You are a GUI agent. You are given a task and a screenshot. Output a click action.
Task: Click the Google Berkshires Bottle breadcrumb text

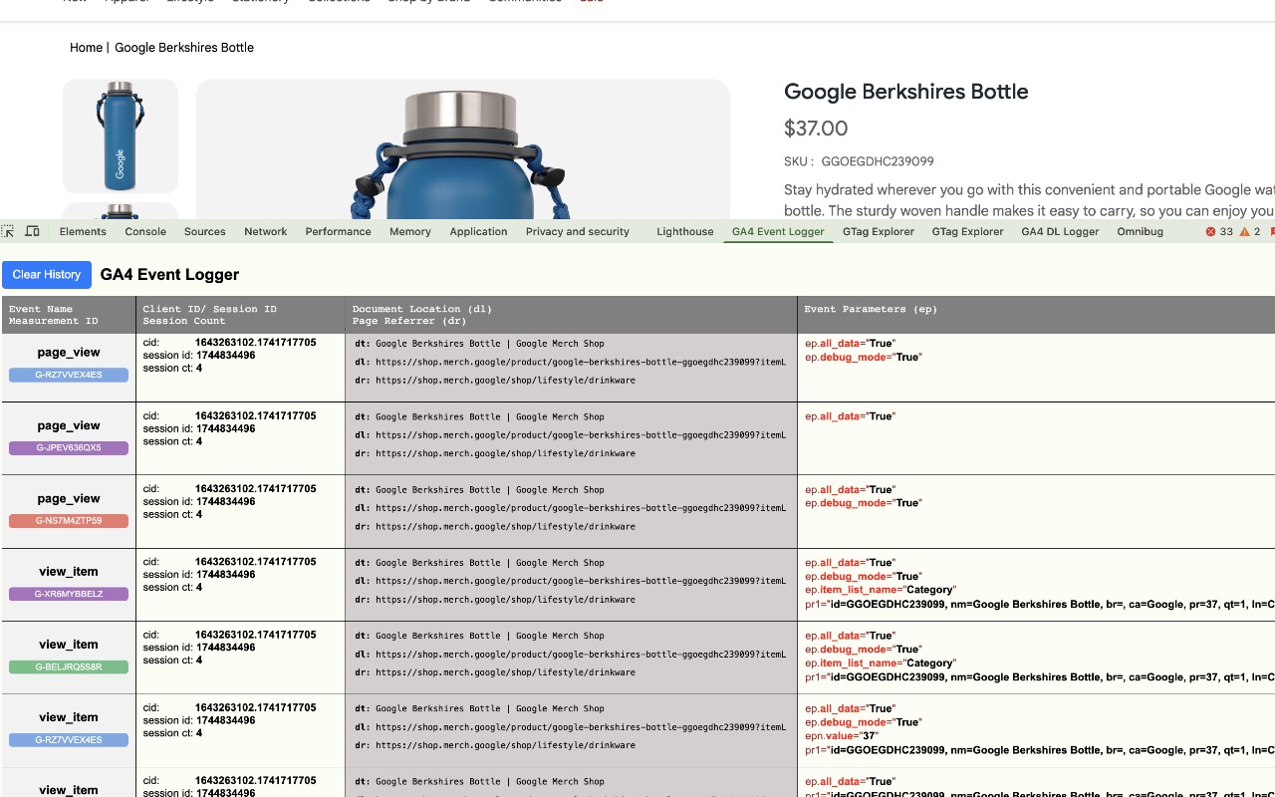(184, 48)
